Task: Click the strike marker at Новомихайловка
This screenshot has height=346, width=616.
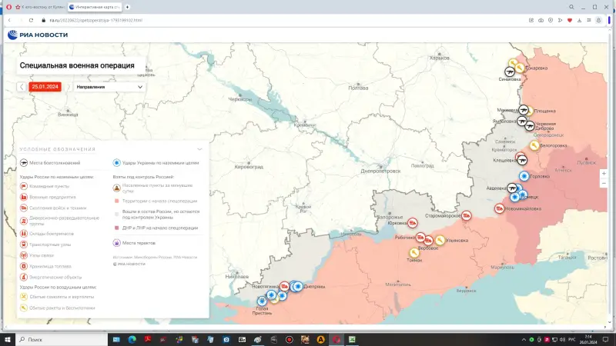Action: click(x=498, y=208)
